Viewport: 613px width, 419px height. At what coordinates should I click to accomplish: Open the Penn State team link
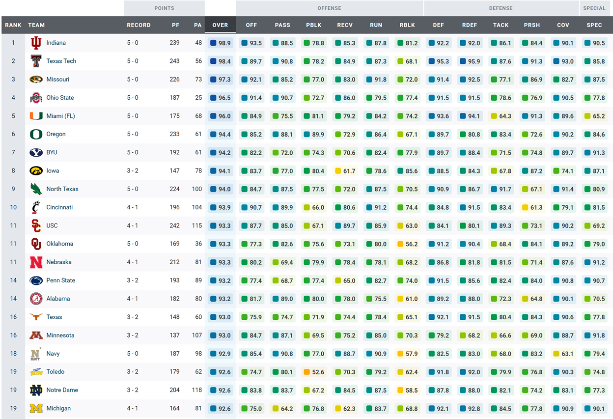click(60, 280)
